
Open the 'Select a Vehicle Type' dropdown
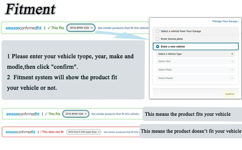[195, 54]
